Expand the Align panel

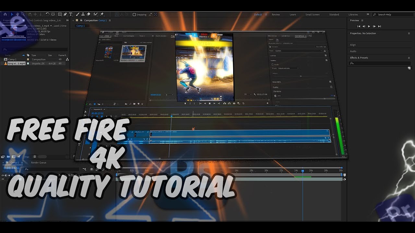tap(353, 45)
